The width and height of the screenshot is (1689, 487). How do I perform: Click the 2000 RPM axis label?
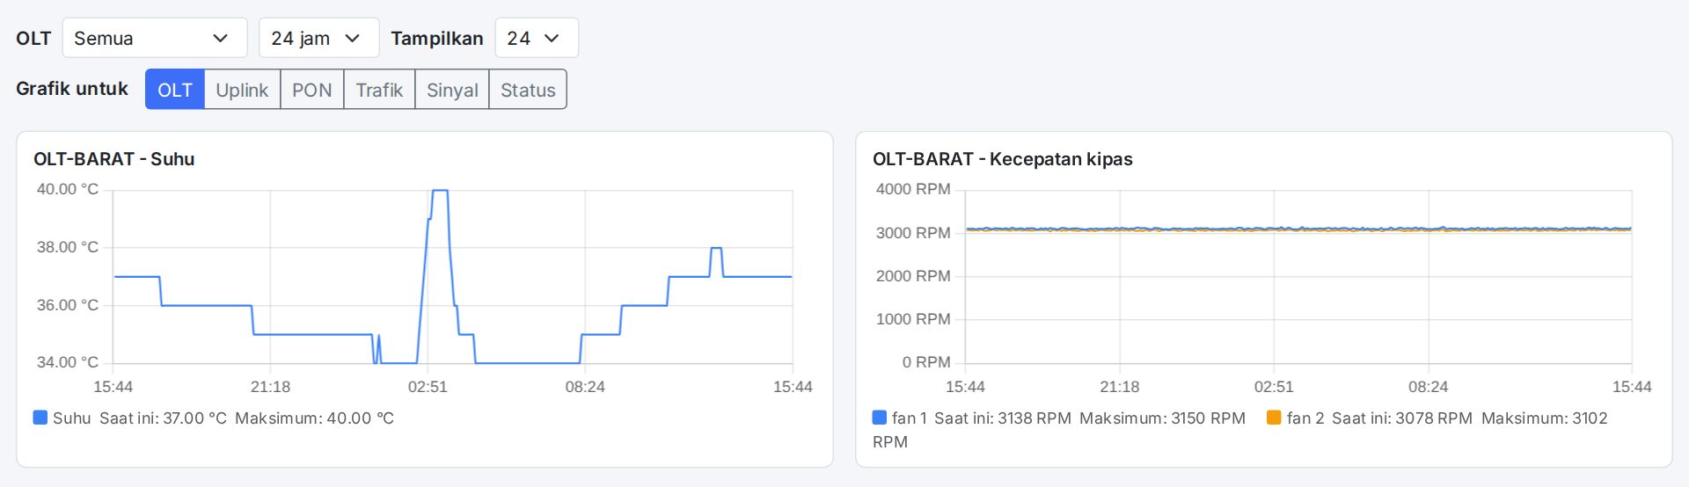(913, 276)
